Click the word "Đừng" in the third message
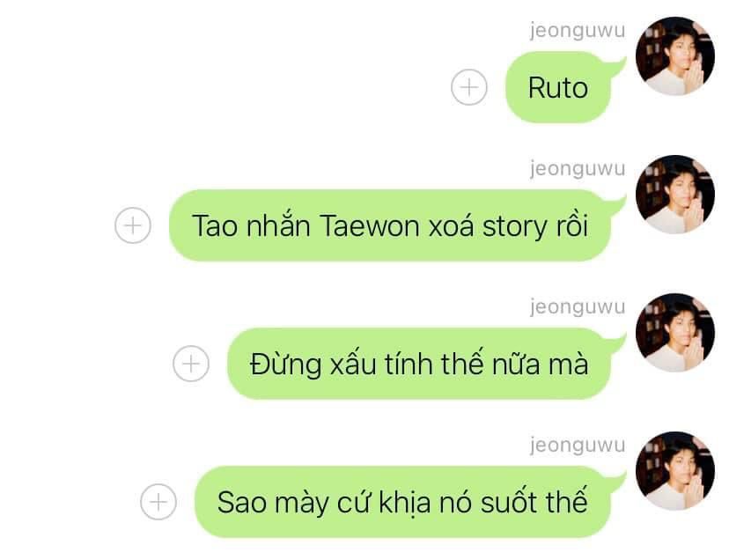The width and height of the screenshot is (729, 560). (285, 364)
